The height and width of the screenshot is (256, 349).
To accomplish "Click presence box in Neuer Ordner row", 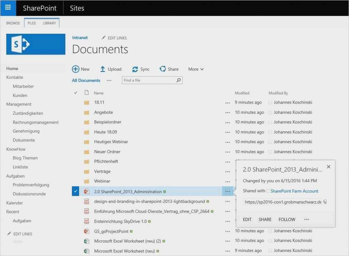I will click(x=270, y=152).
